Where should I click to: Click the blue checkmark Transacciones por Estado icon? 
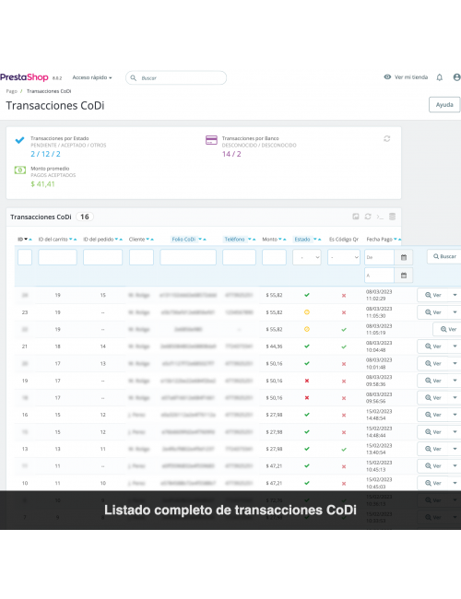click(19, 140)
